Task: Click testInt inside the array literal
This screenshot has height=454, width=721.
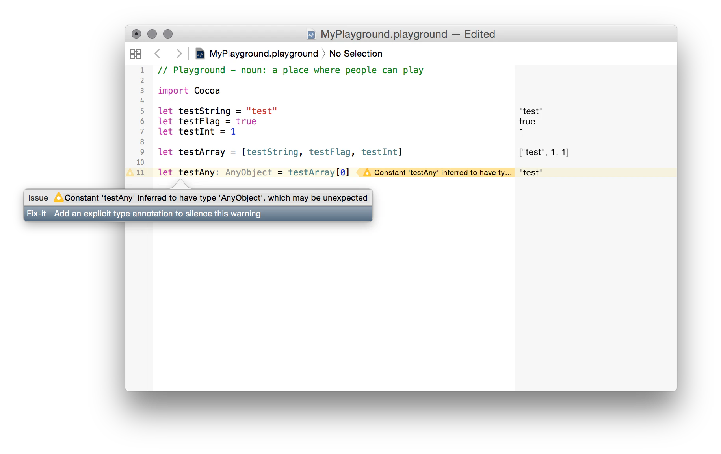Action: pos(379,152)
